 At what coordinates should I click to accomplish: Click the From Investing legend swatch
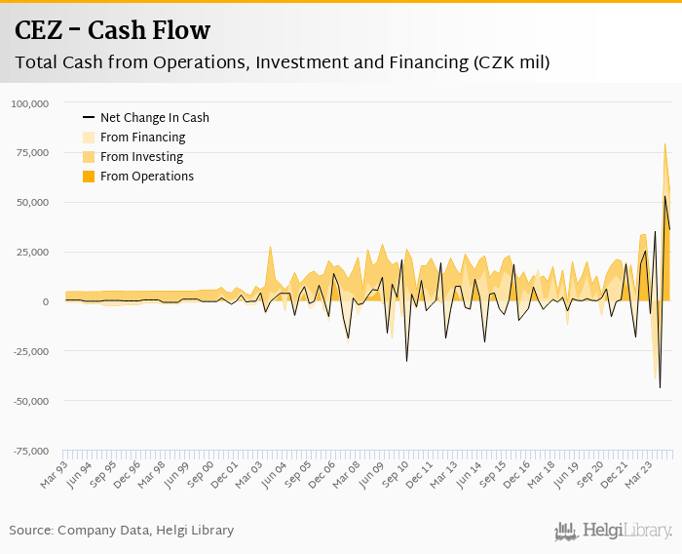(88, 157)
